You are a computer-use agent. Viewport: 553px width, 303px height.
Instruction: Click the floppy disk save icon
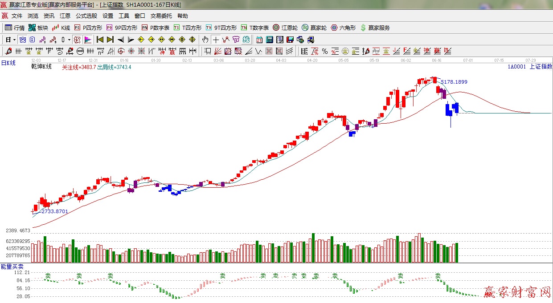290,40
